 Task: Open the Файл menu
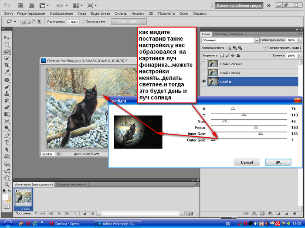pos(8,13)
